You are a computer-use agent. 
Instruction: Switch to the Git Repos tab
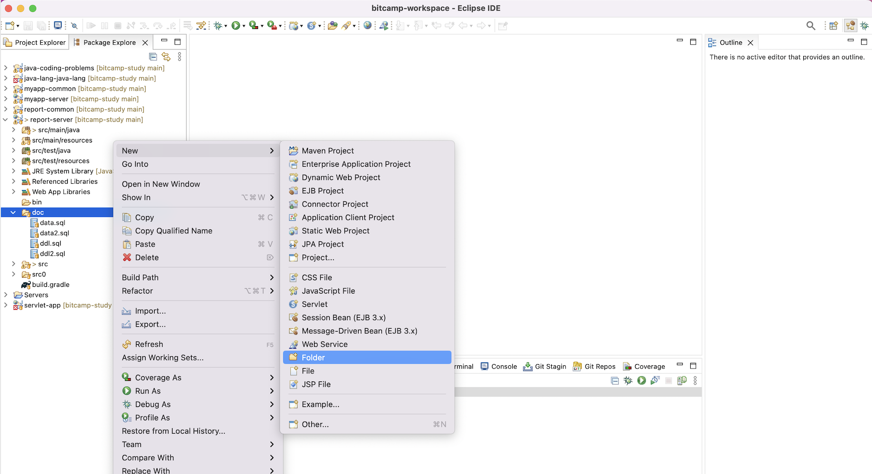[x=594, y=366]
